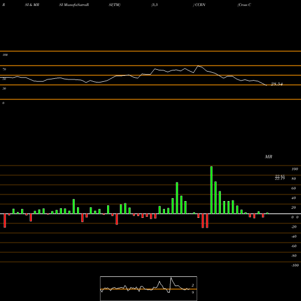Viewport: 301px width, 301px height.
Task: Click the 'MR' panel title
Action: coord(268,157)
